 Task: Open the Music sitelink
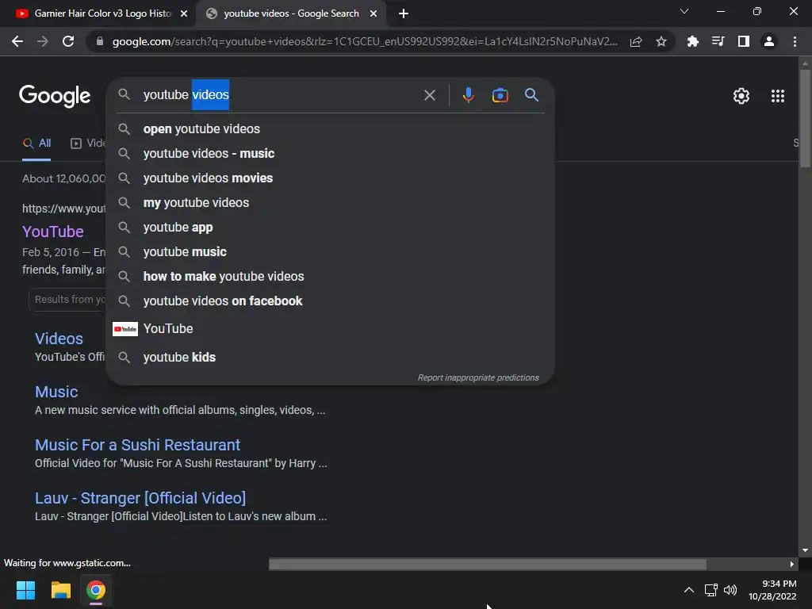(x=56, y=392)
